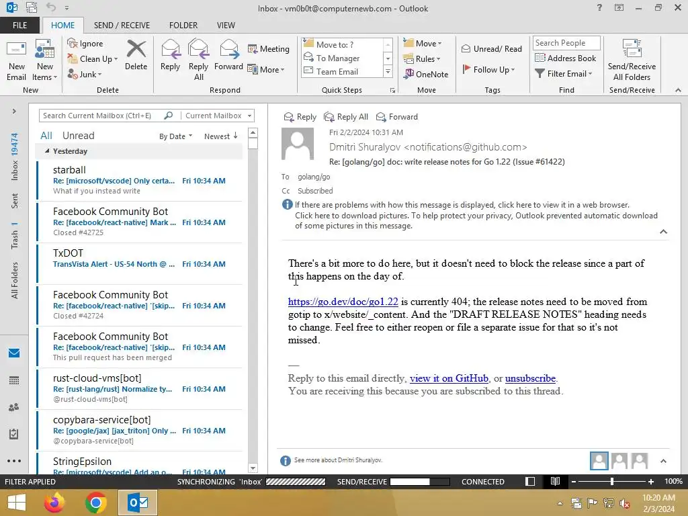Forward the message using the ribbon
Screen dimensions: 688x516
228,55
